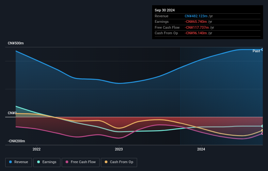Viewport: 268px width, 171px height.
Task: Toggle the Earnings legend button
Action: (x=47, y=162)
